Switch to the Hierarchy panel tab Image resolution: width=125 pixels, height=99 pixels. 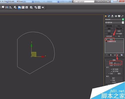pyautogui.click(x=112, y=16)
